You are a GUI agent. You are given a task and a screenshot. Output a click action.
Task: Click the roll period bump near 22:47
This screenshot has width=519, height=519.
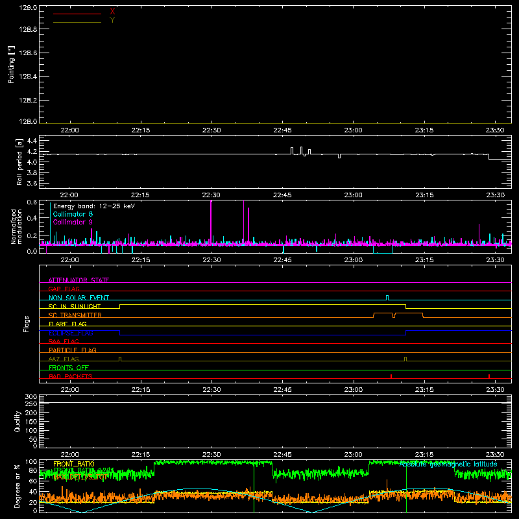pos(292,151)
